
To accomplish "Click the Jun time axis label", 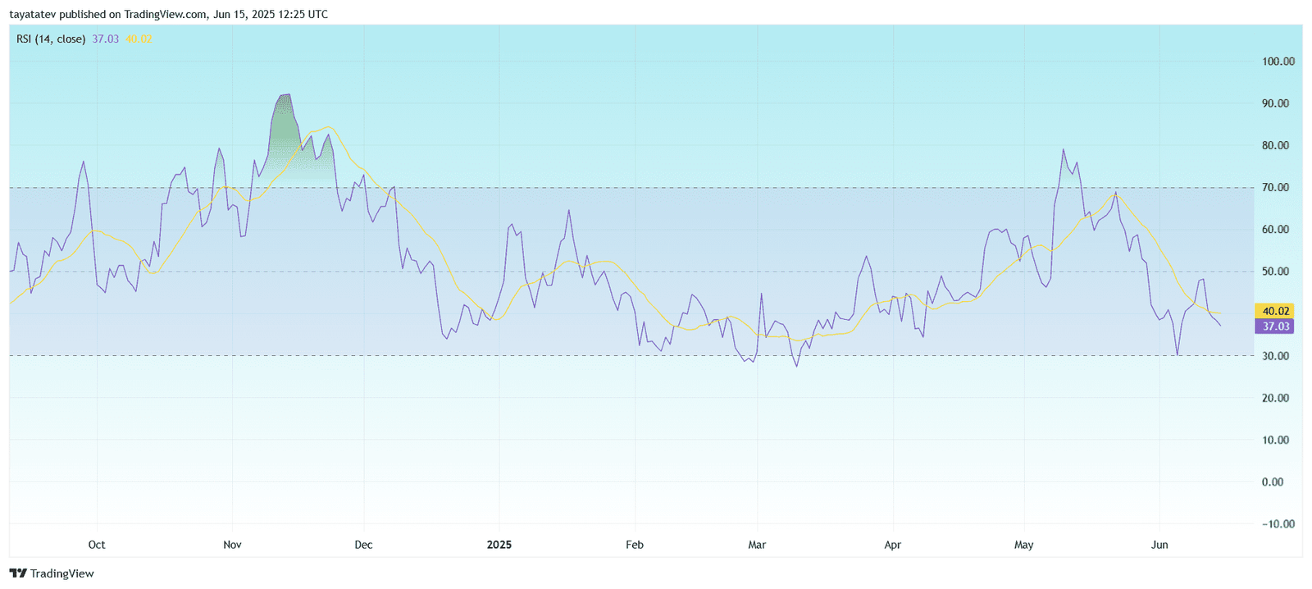I will (1159, 545).
